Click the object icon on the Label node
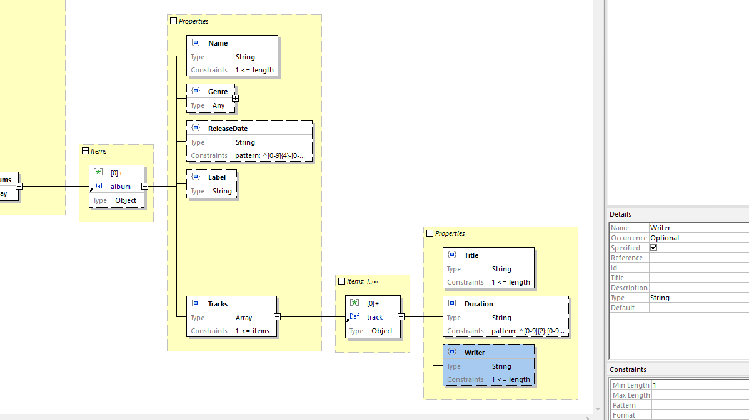 click(x=196, y=177)
